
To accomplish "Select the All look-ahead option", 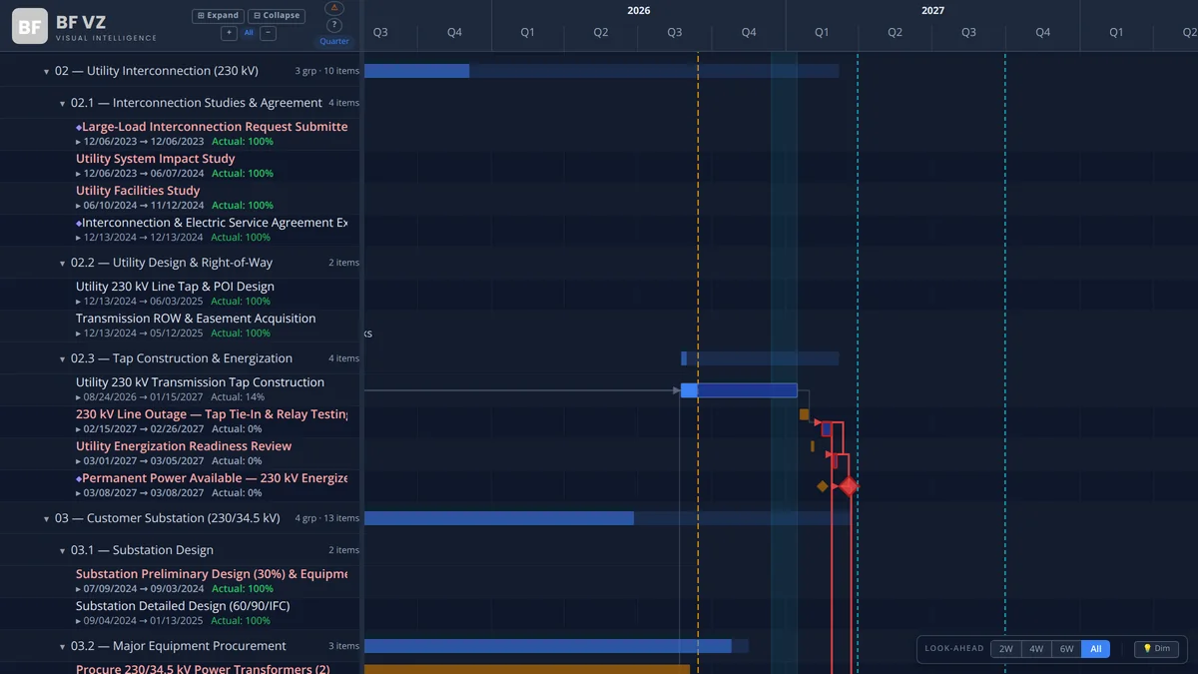I will coord(1095,649).
